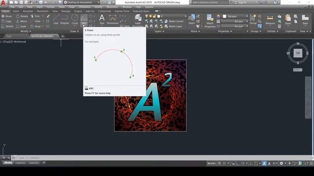
Task: Toggle ortho mode in status bar
Action: pyautogui.click(x=237, y=163)
